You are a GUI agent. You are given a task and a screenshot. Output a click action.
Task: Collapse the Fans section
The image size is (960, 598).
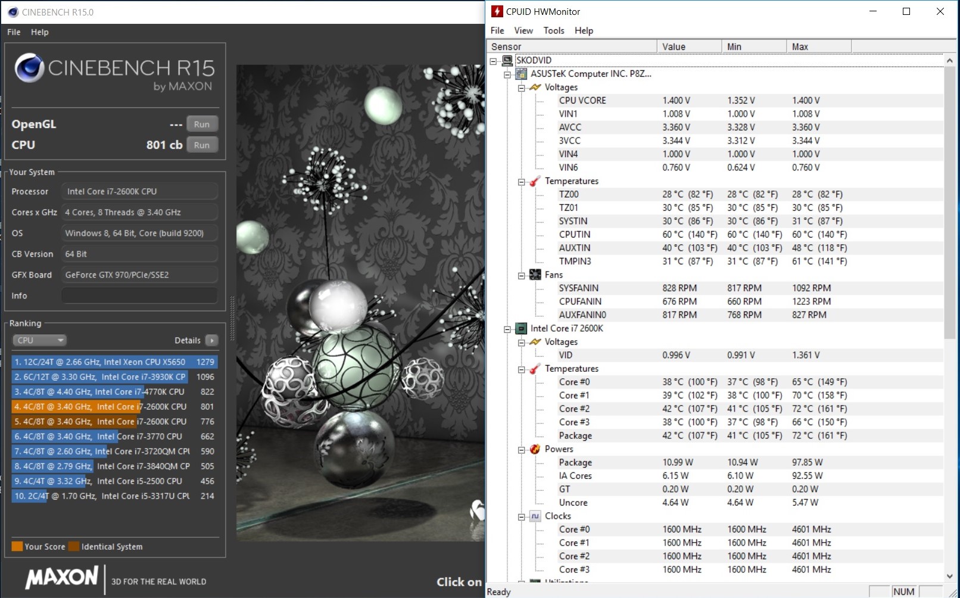pyautogui.click(x=521, y=275)
